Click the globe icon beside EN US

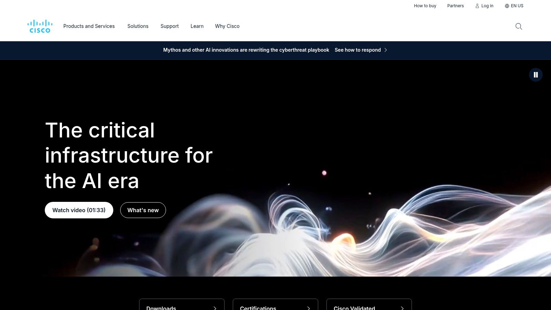tap(507, 6)
